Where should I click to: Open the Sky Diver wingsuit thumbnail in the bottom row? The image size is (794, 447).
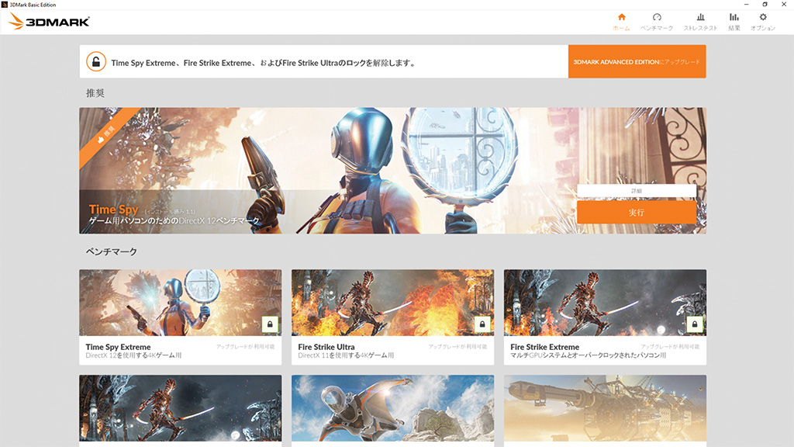[392, 408]
